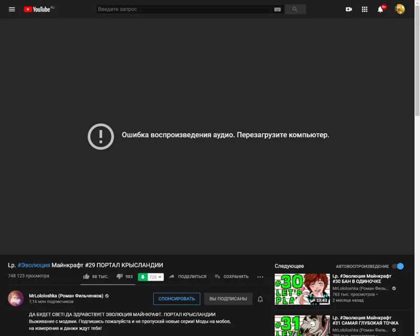This screenshot has width=420, height=336.
Task: Open notifications bell in header
Action: point(380,9)
